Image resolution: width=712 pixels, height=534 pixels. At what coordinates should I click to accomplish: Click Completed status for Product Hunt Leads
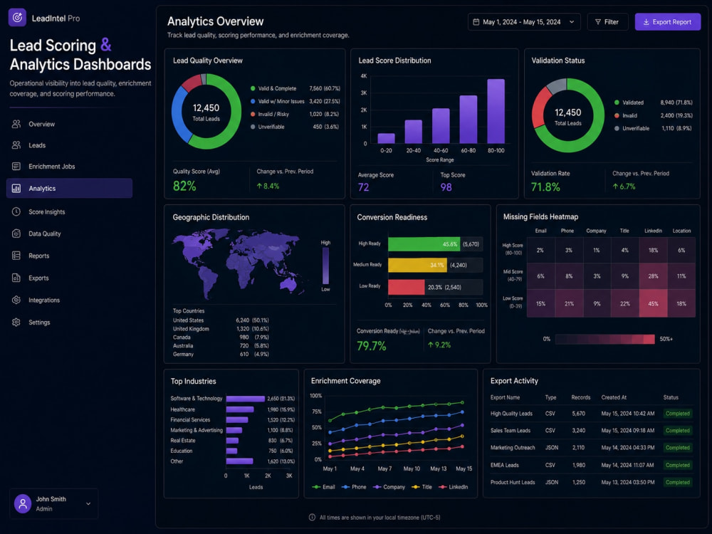coord(678,482)
